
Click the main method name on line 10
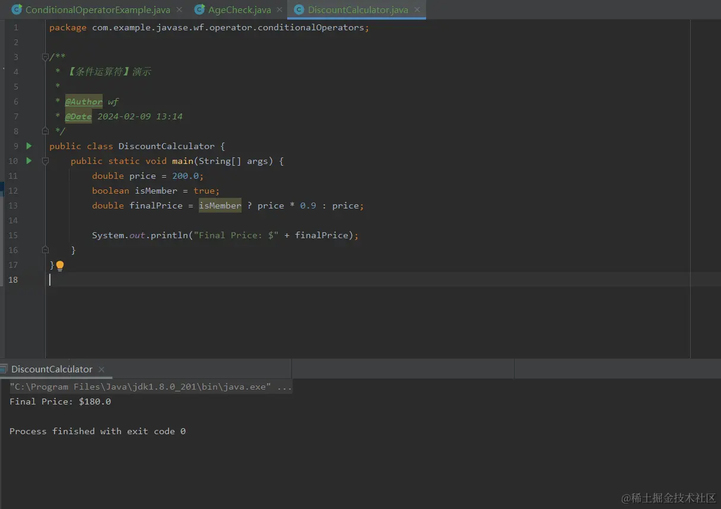pyautogui.click(x=183, y=161)
